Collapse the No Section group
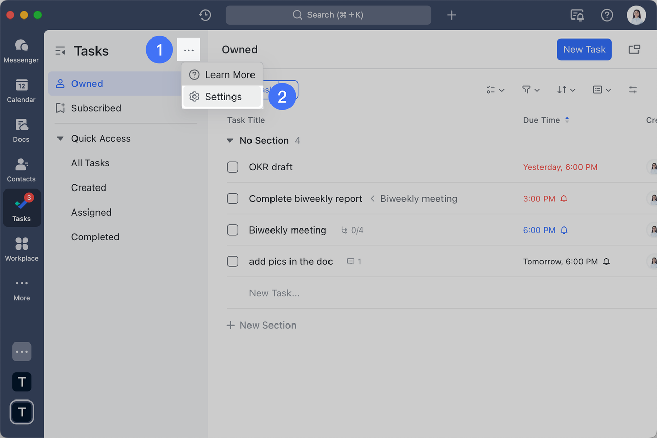Image resolution: width=657 pixels, height=438 pixels. tap(229, 140)
